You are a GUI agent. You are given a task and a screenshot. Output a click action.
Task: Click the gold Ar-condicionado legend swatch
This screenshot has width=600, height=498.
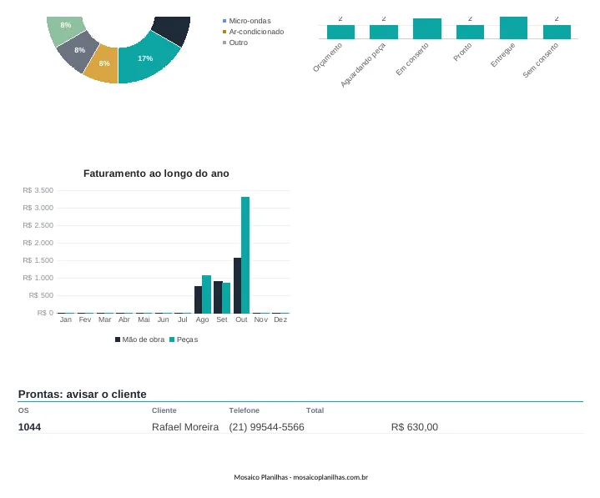224,32
